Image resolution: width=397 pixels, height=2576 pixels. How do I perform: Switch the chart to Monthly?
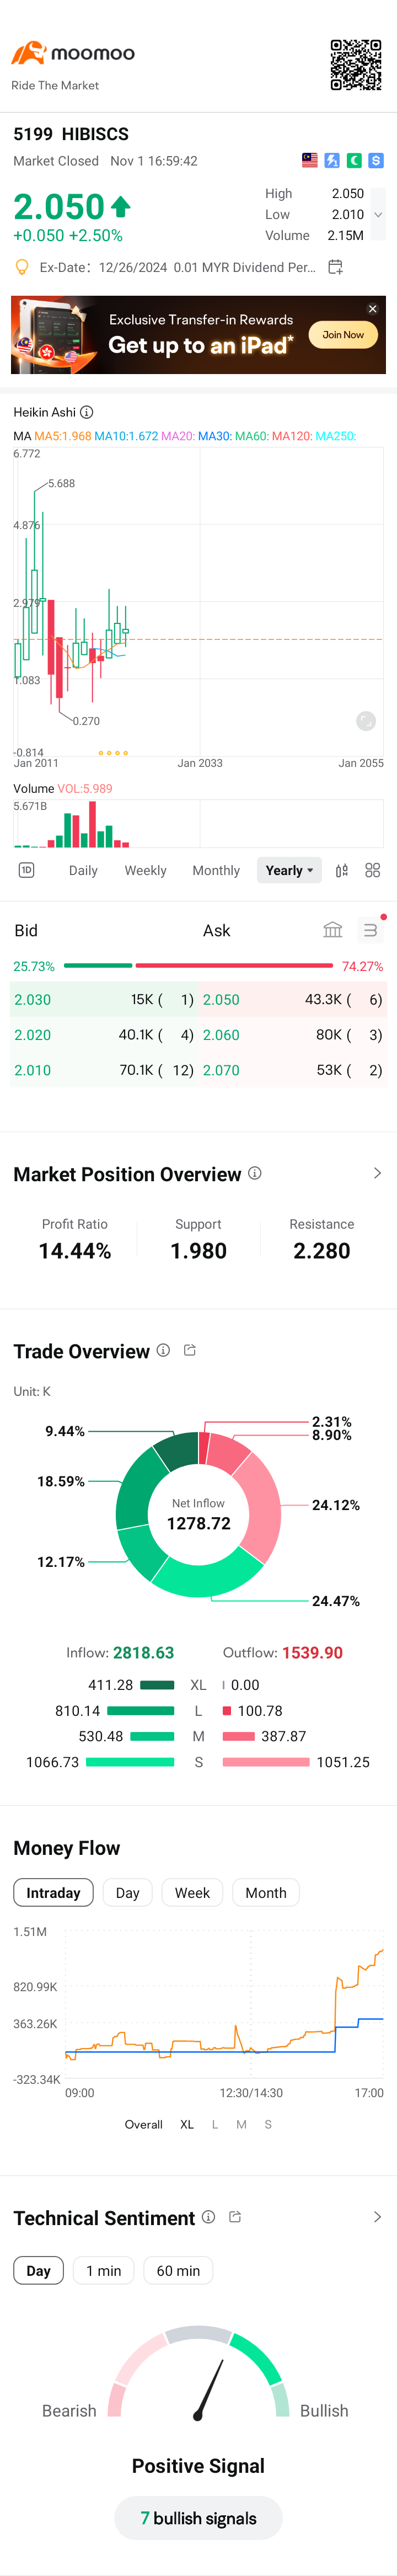click(216, 870)
